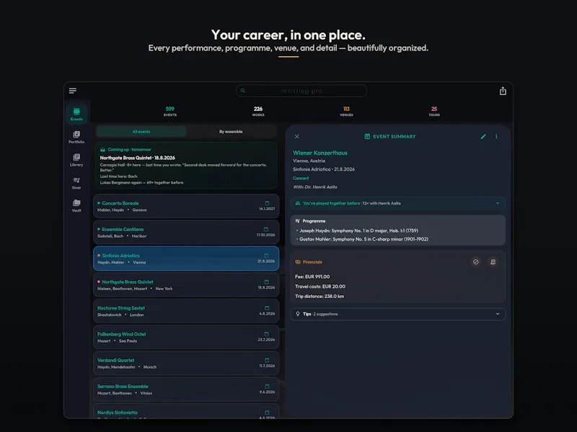Expand the played together before row
Screen dimensions: 577x432
[x=398, y=203]
